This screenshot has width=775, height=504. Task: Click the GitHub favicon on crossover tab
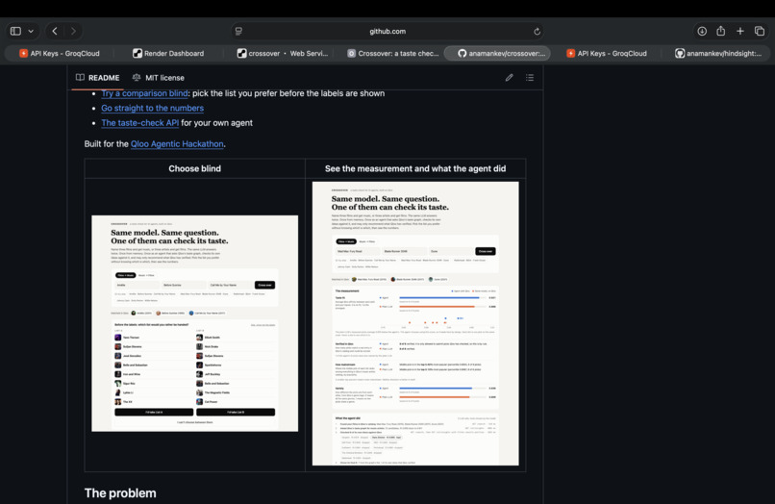462,54
